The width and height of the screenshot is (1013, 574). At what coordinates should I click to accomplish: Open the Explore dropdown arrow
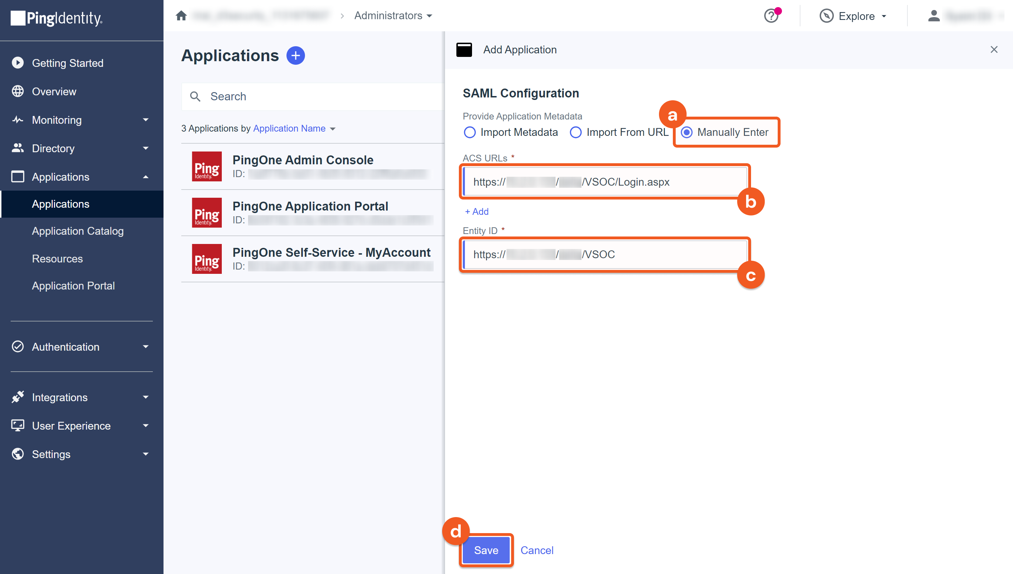coord(884,16)
